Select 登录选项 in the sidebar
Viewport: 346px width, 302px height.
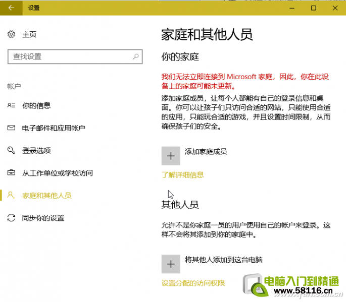click(36, 150)
